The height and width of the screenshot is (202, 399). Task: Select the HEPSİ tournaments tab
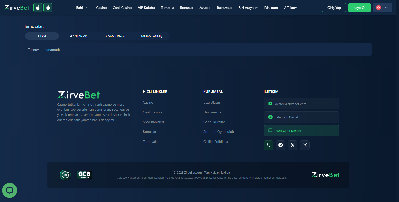(42, 36)
